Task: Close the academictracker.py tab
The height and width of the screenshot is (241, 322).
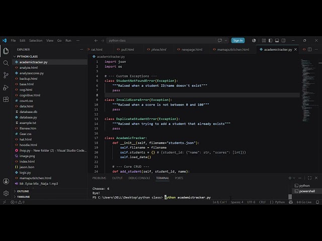Action: [x=295, y=49]
